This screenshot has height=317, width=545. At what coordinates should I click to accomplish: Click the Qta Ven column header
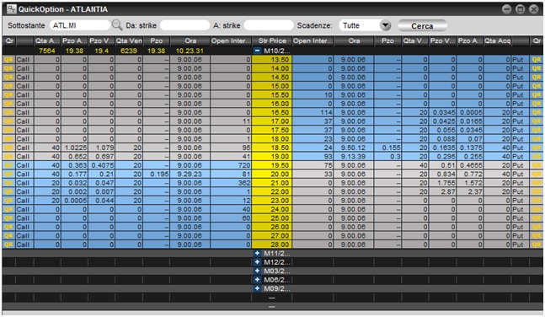click(x=129, y=40)
